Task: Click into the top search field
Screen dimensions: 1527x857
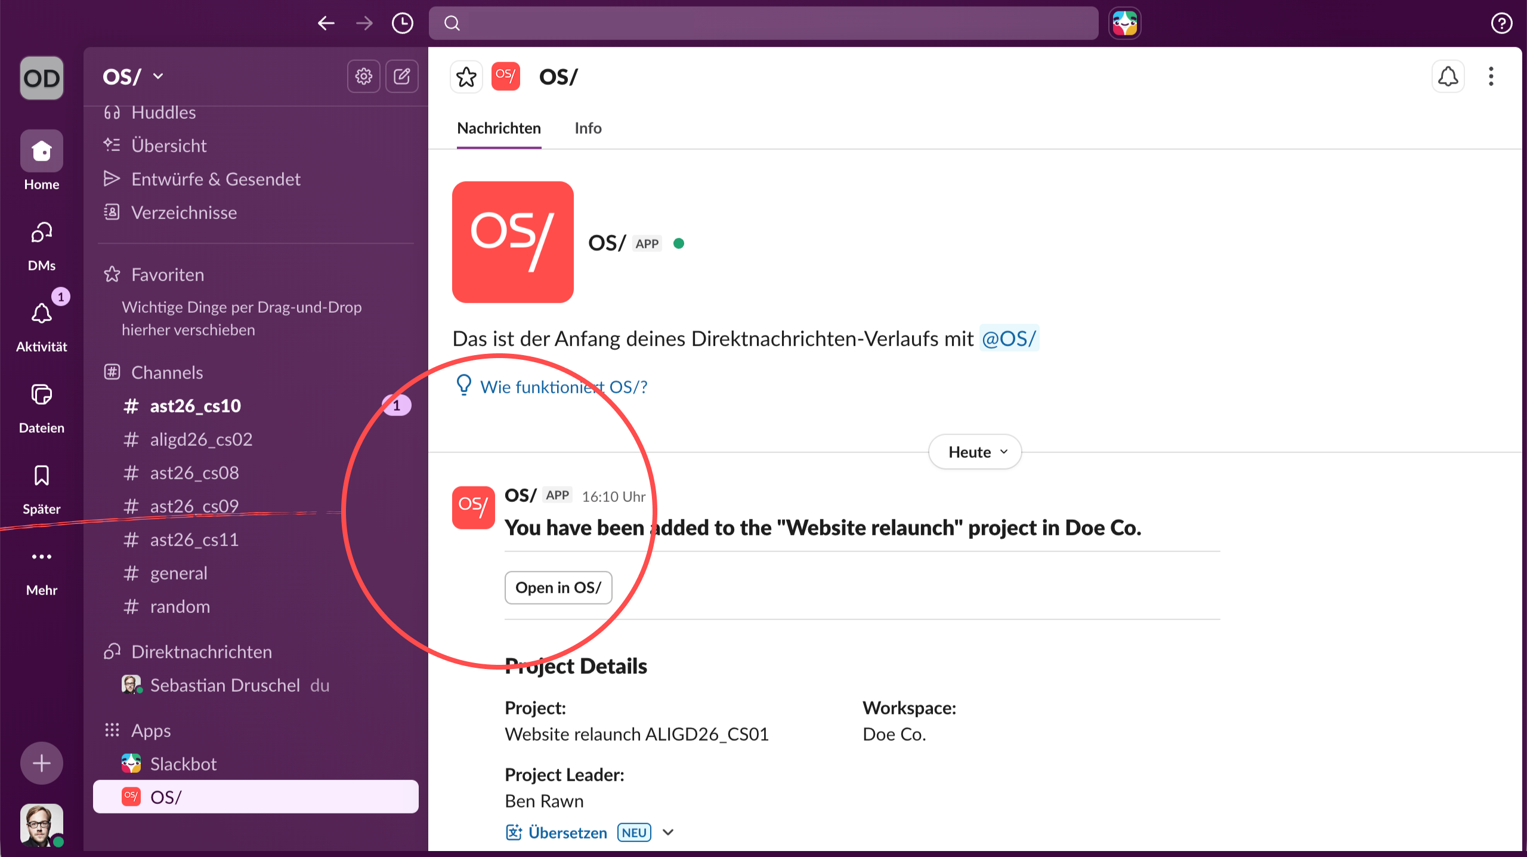Action: pyautogui.click(x=763, y=23)
